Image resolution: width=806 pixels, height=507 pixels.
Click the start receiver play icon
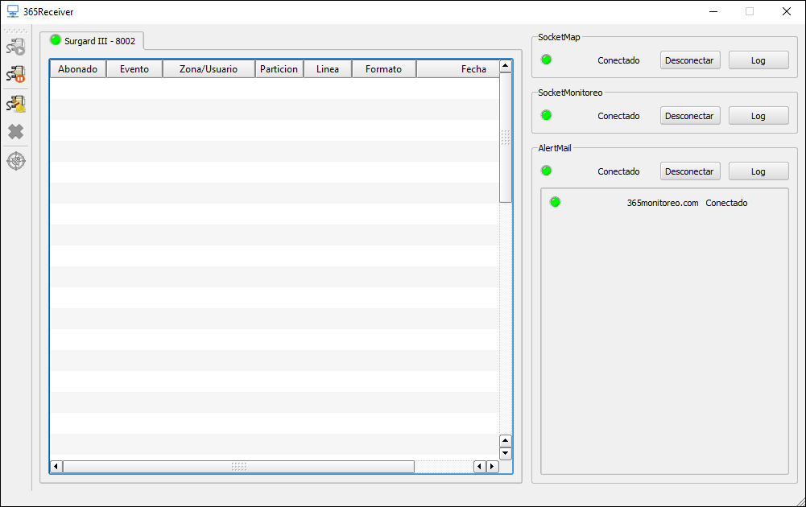point(16,47)
